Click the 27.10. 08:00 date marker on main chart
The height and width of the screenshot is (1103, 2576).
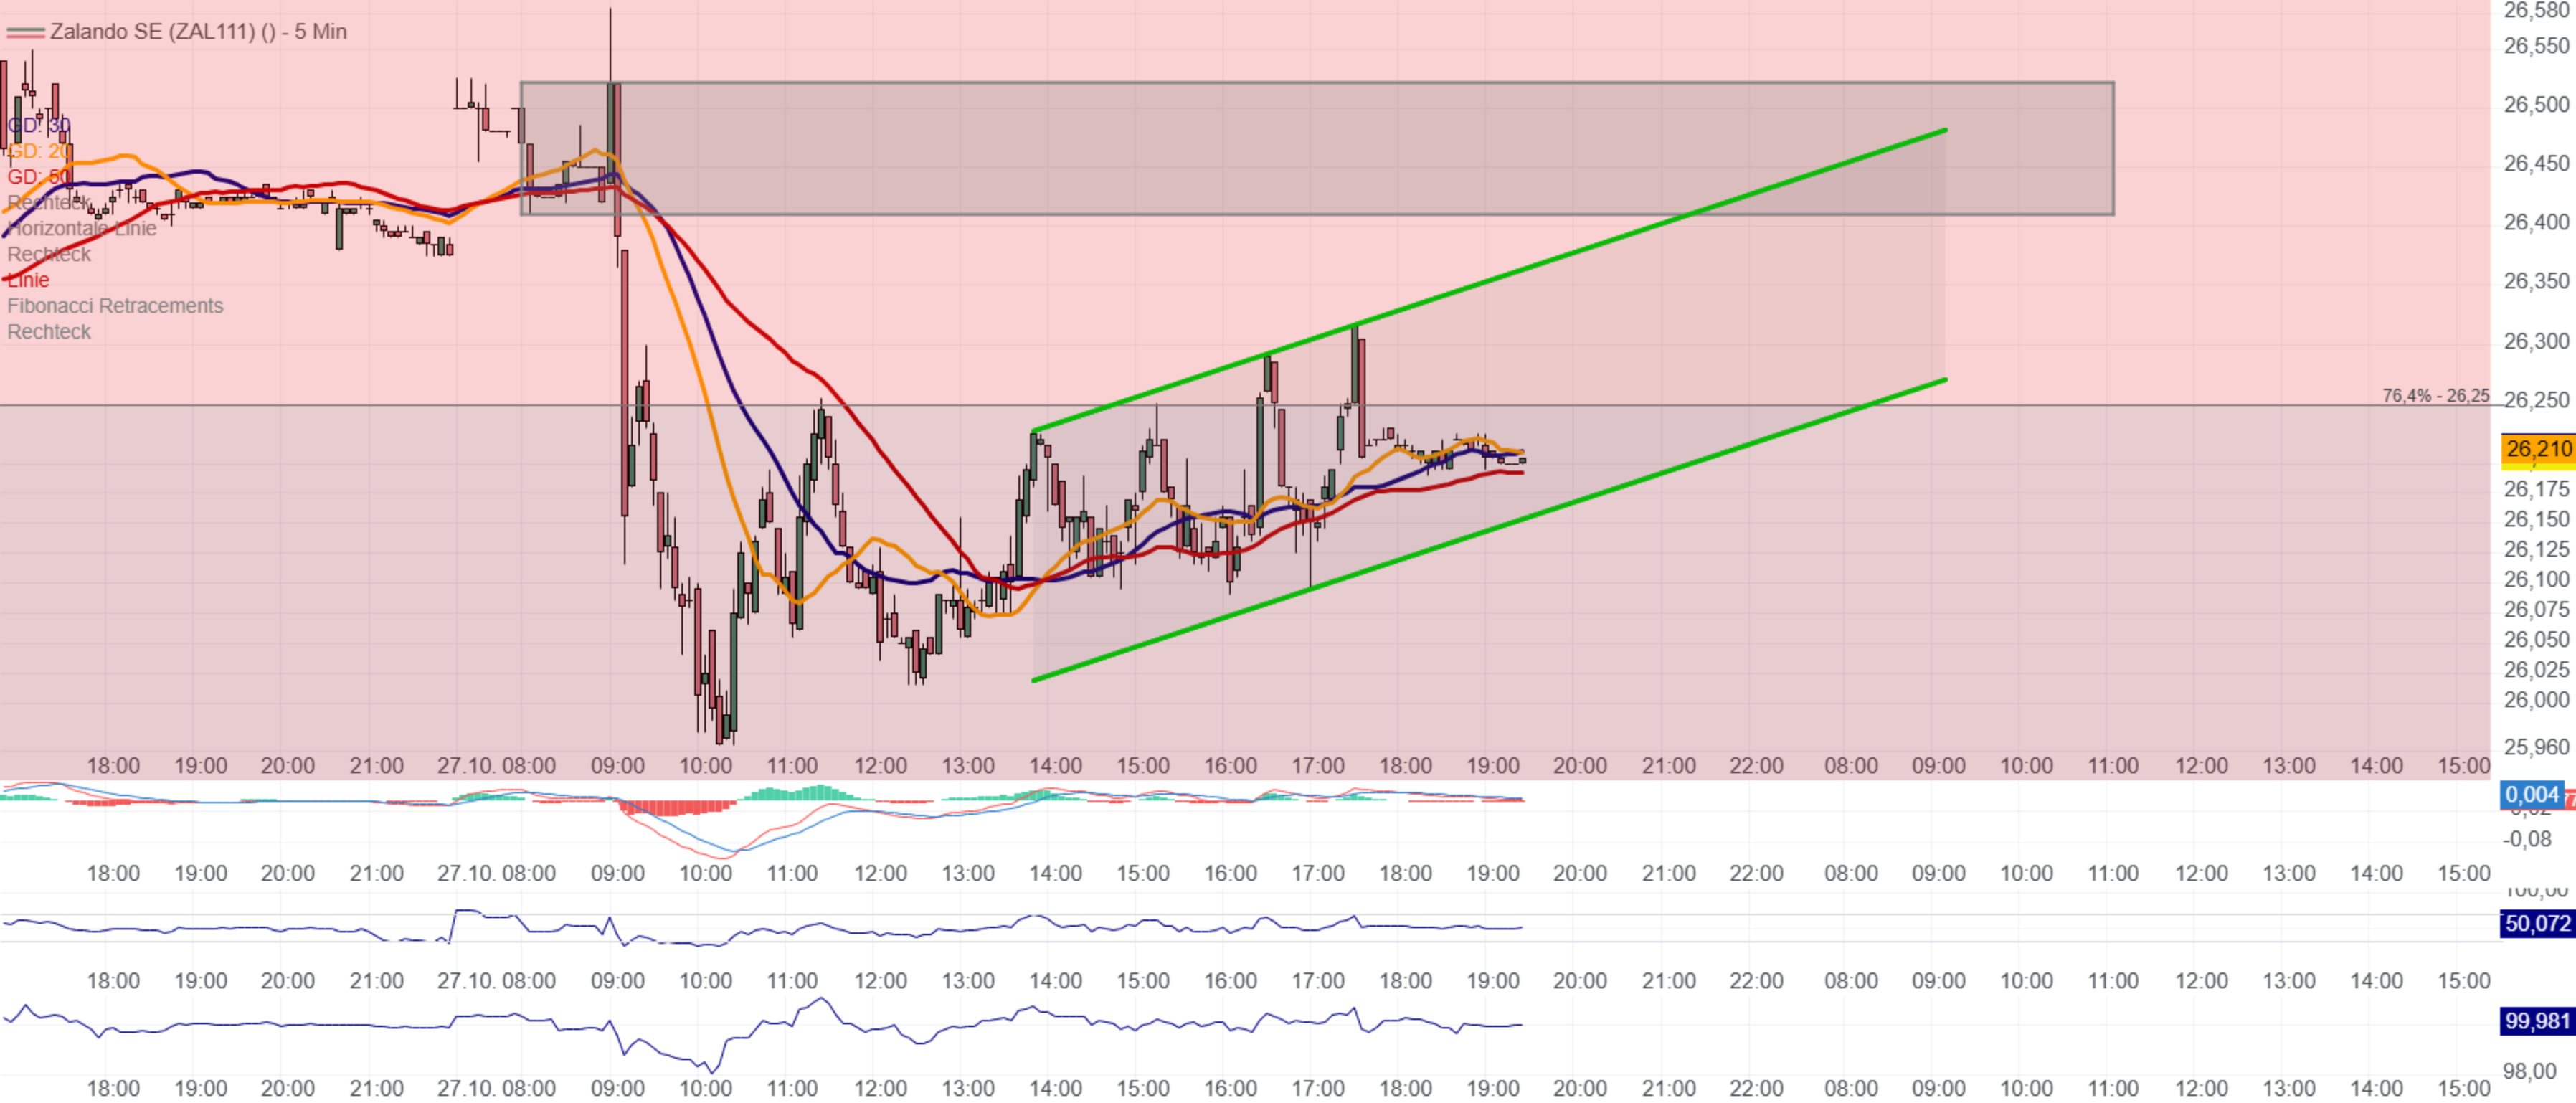tap(496, 766)
